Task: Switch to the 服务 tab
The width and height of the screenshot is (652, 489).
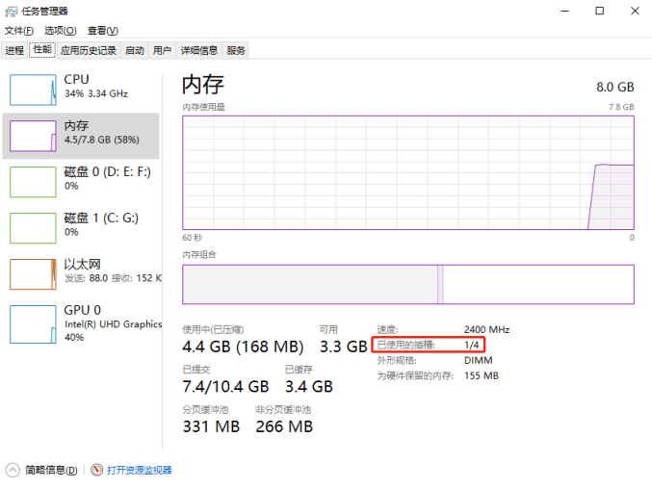Action: tap(237, 50)
